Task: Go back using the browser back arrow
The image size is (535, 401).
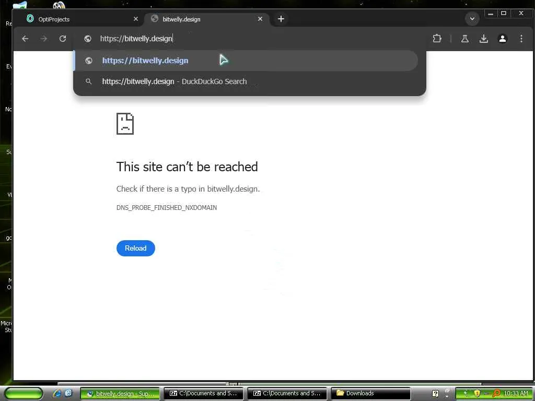Action: point(25,39)
